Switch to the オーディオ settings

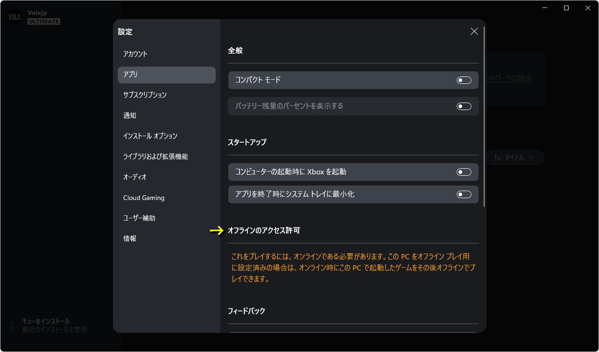(166, 177)
